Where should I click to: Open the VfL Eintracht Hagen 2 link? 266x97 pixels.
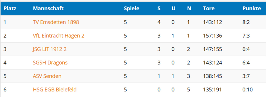[59, 36]
